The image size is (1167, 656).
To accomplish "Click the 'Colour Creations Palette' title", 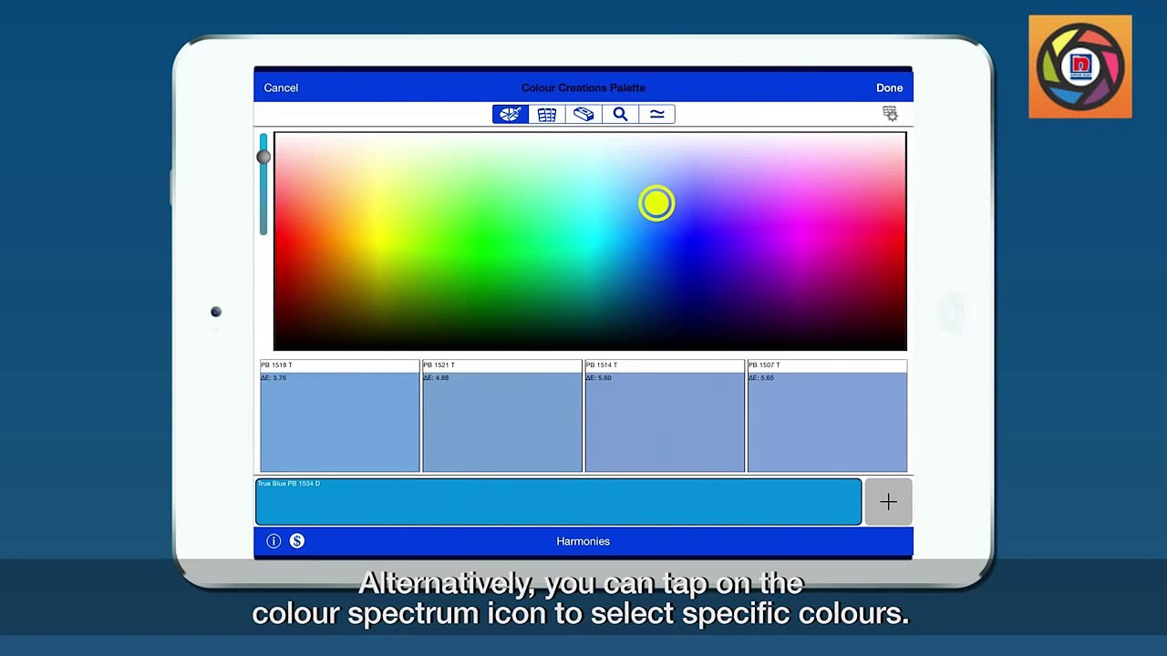I will tap(583, 88).
